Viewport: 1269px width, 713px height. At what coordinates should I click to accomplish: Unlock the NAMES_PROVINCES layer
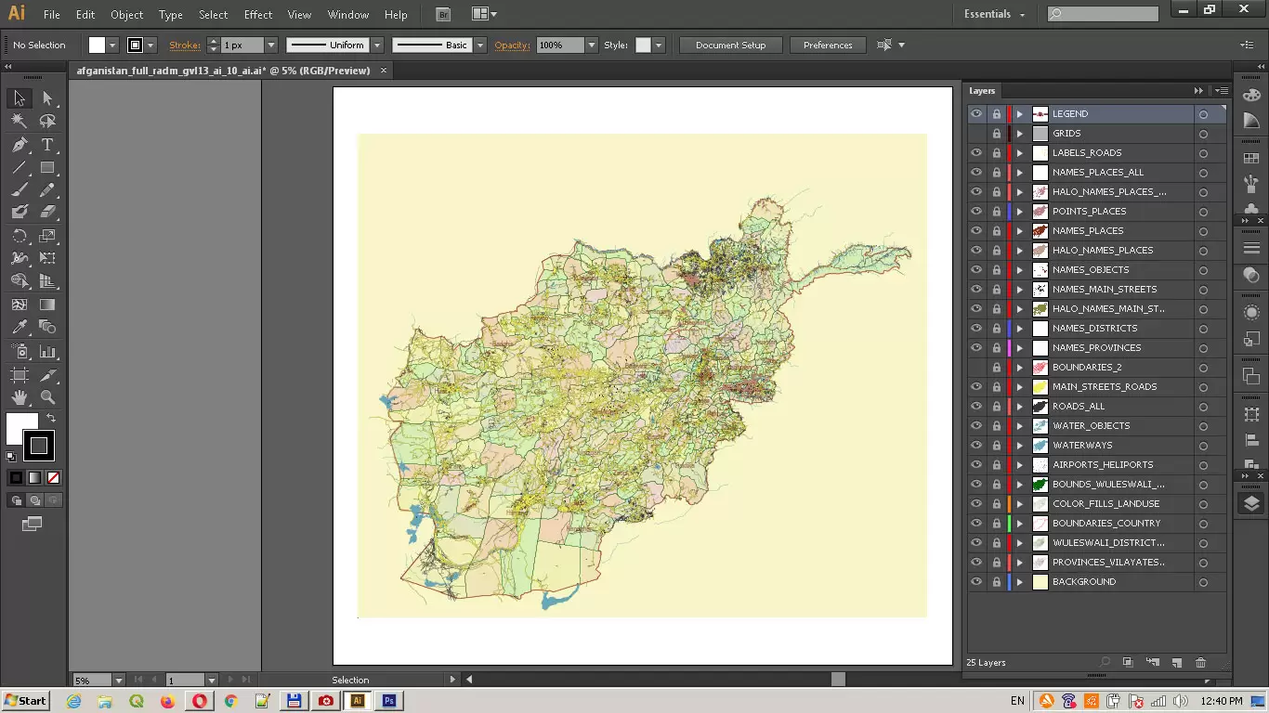997,348
